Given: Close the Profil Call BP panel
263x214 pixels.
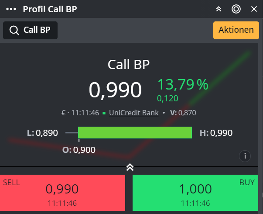Looking at the screenshot, I should pos(254,9).
